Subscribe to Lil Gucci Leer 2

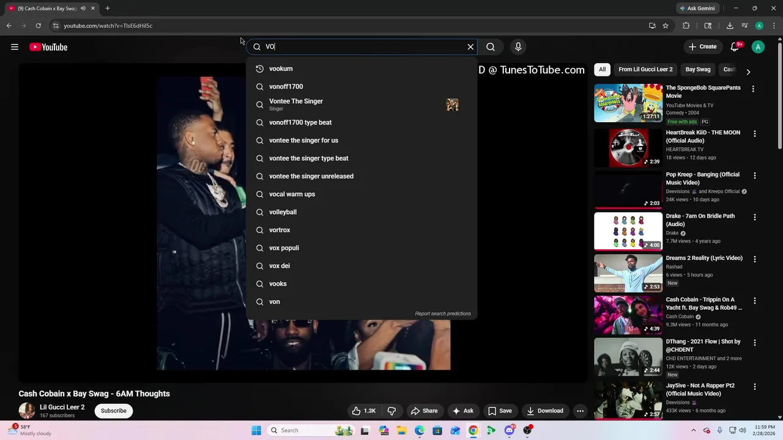click(114, 411)
